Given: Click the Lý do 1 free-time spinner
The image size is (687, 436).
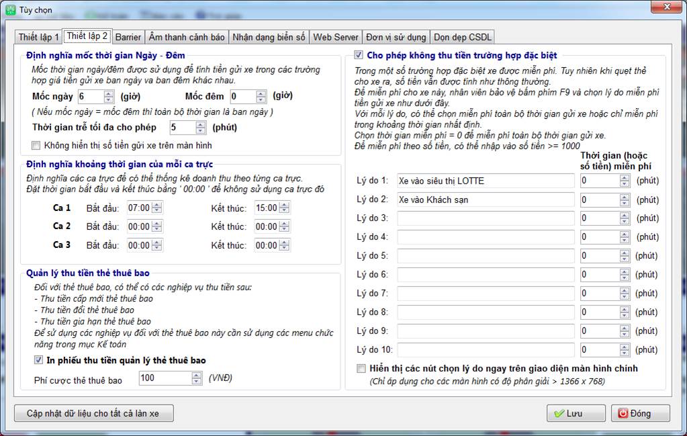Looking at the screenshot, I should click(x=625, y=181).
